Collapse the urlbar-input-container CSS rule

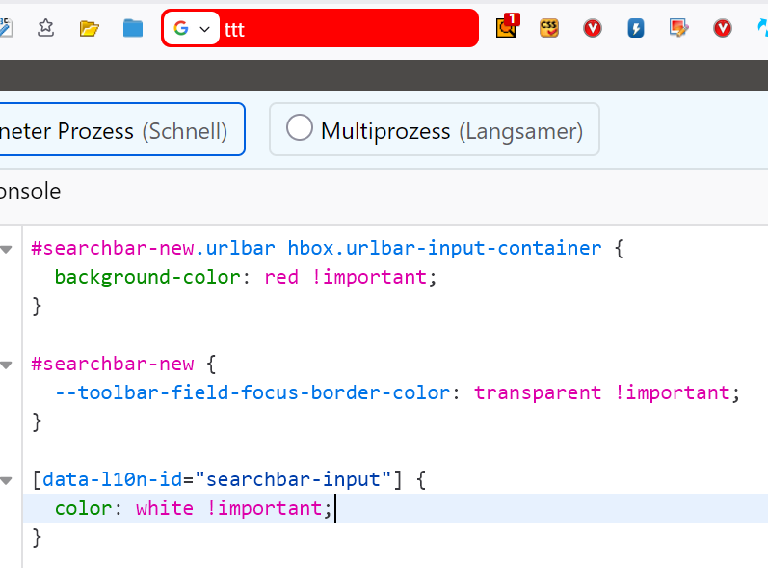click(7, 250)
